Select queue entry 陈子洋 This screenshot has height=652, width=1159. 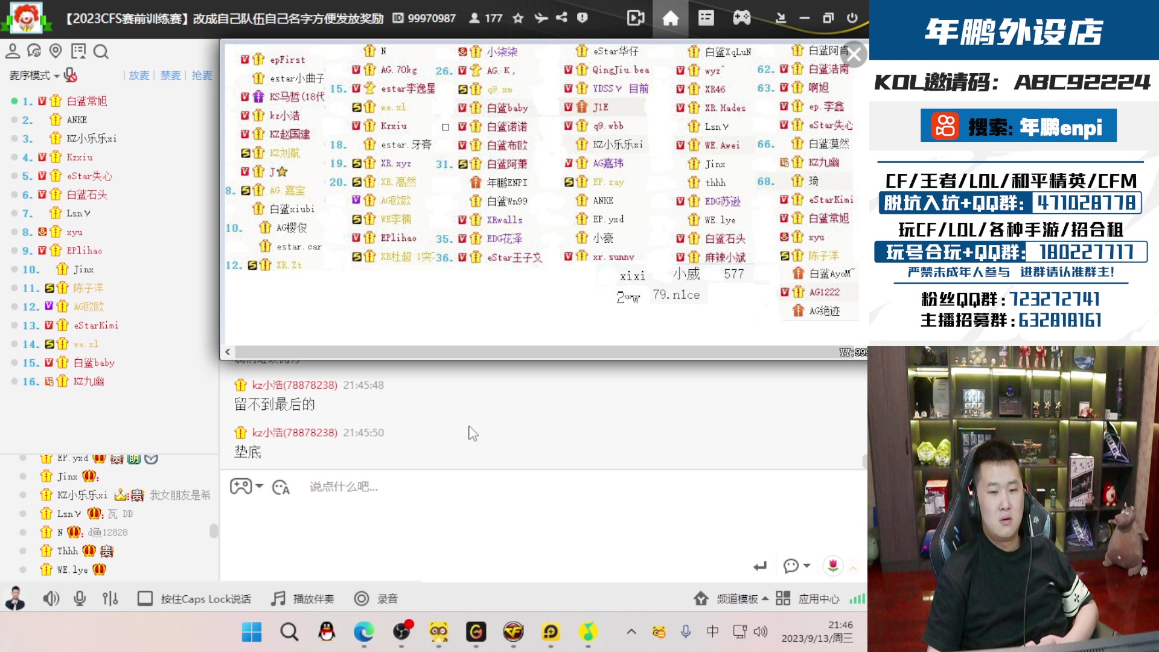coord(88,288)
